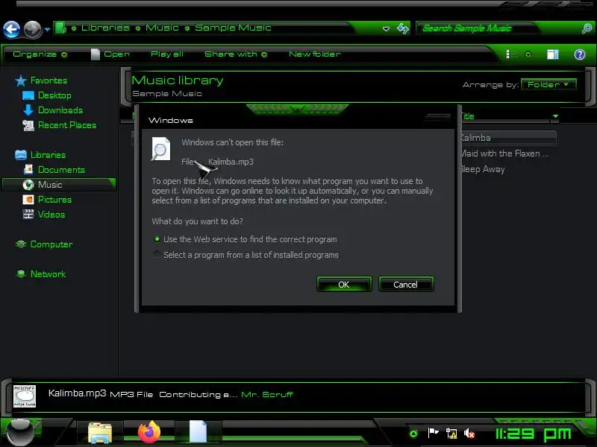Open Documents library in navigation pane
597x447 pixels.
pos(61,170)
